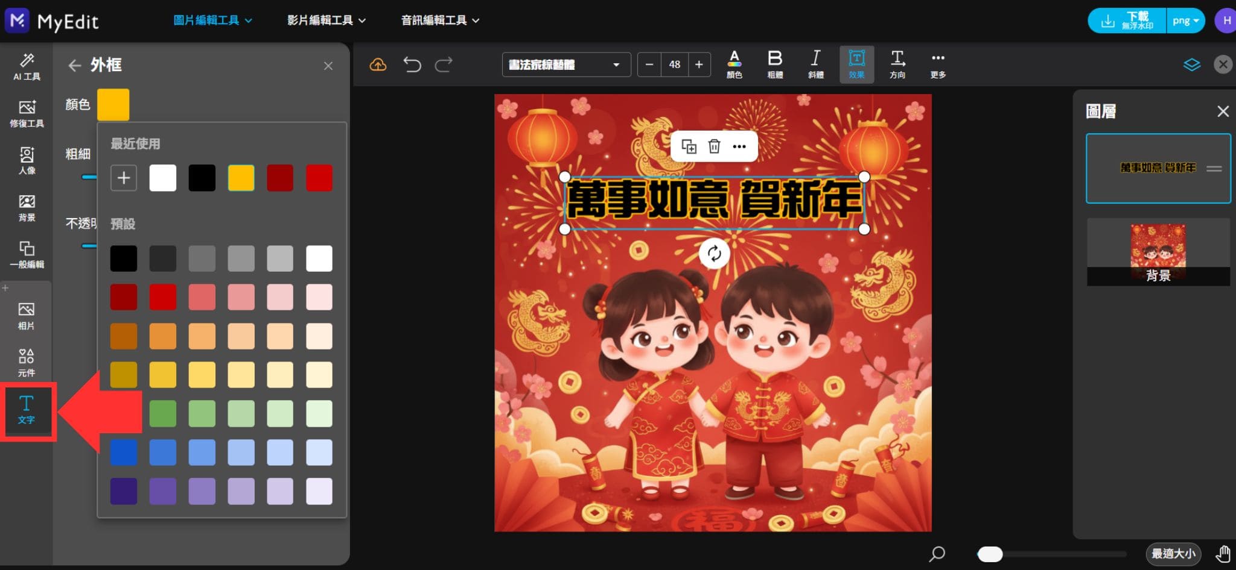
Task: Close the editor with the round X button
Action: [x=1223, y=64]
